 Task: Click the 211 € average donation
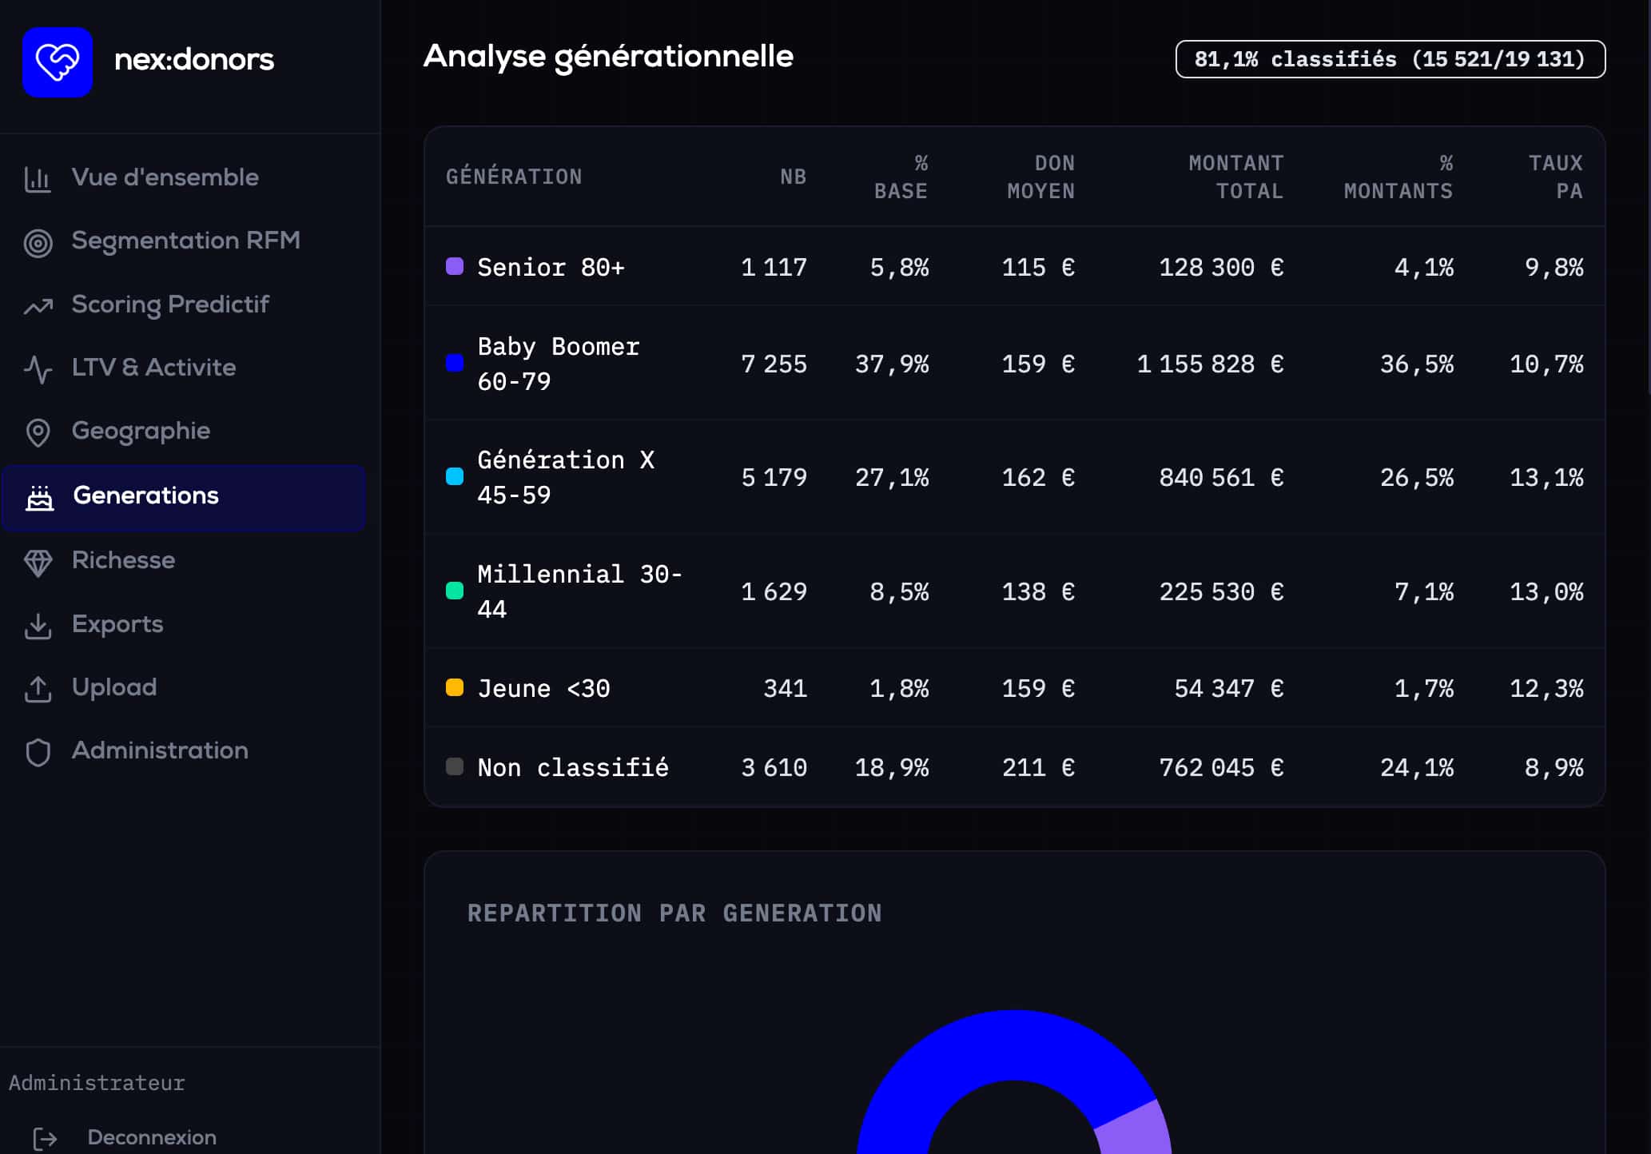(x=1038, y=767)
